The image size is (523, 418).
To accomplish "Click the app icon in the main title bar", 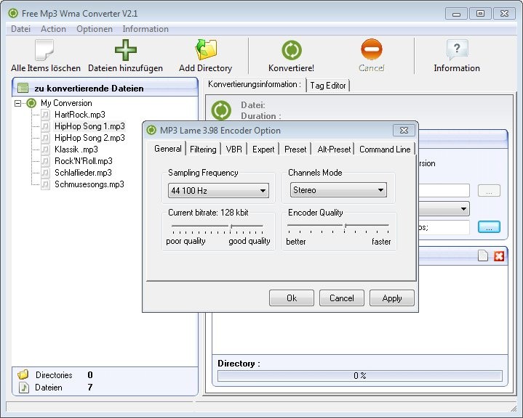I will (13, 13).
